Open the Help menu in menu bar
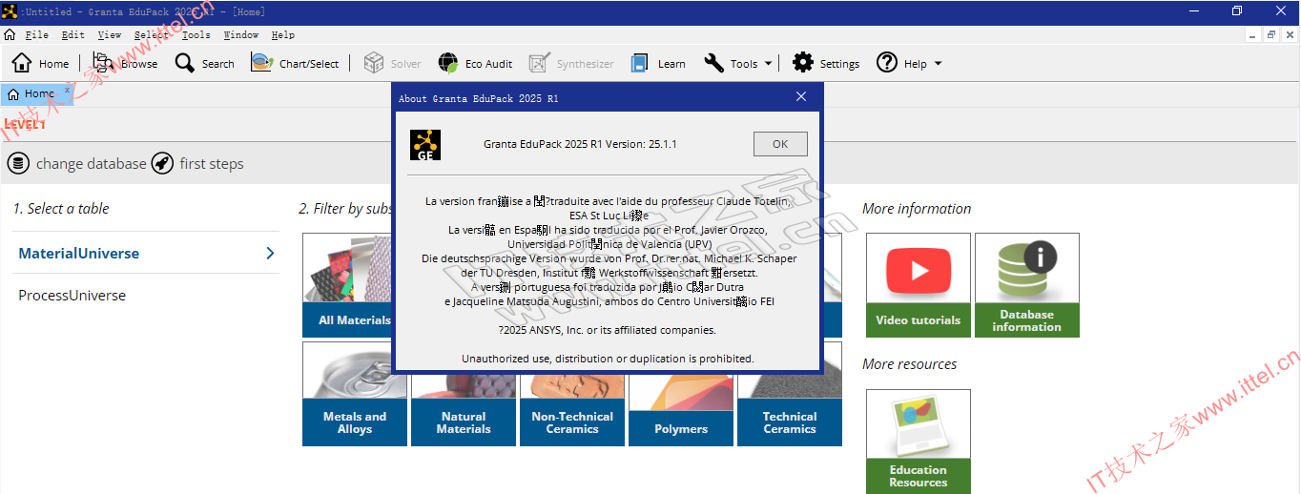 (283, 35)
